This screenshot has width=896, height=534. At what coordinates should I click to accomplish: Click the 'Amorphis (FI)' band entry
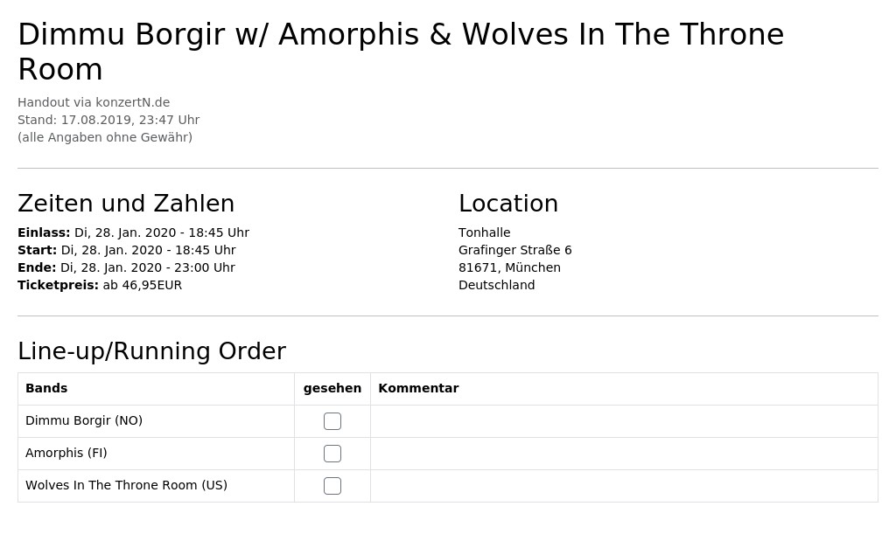[x=66, y=453]
